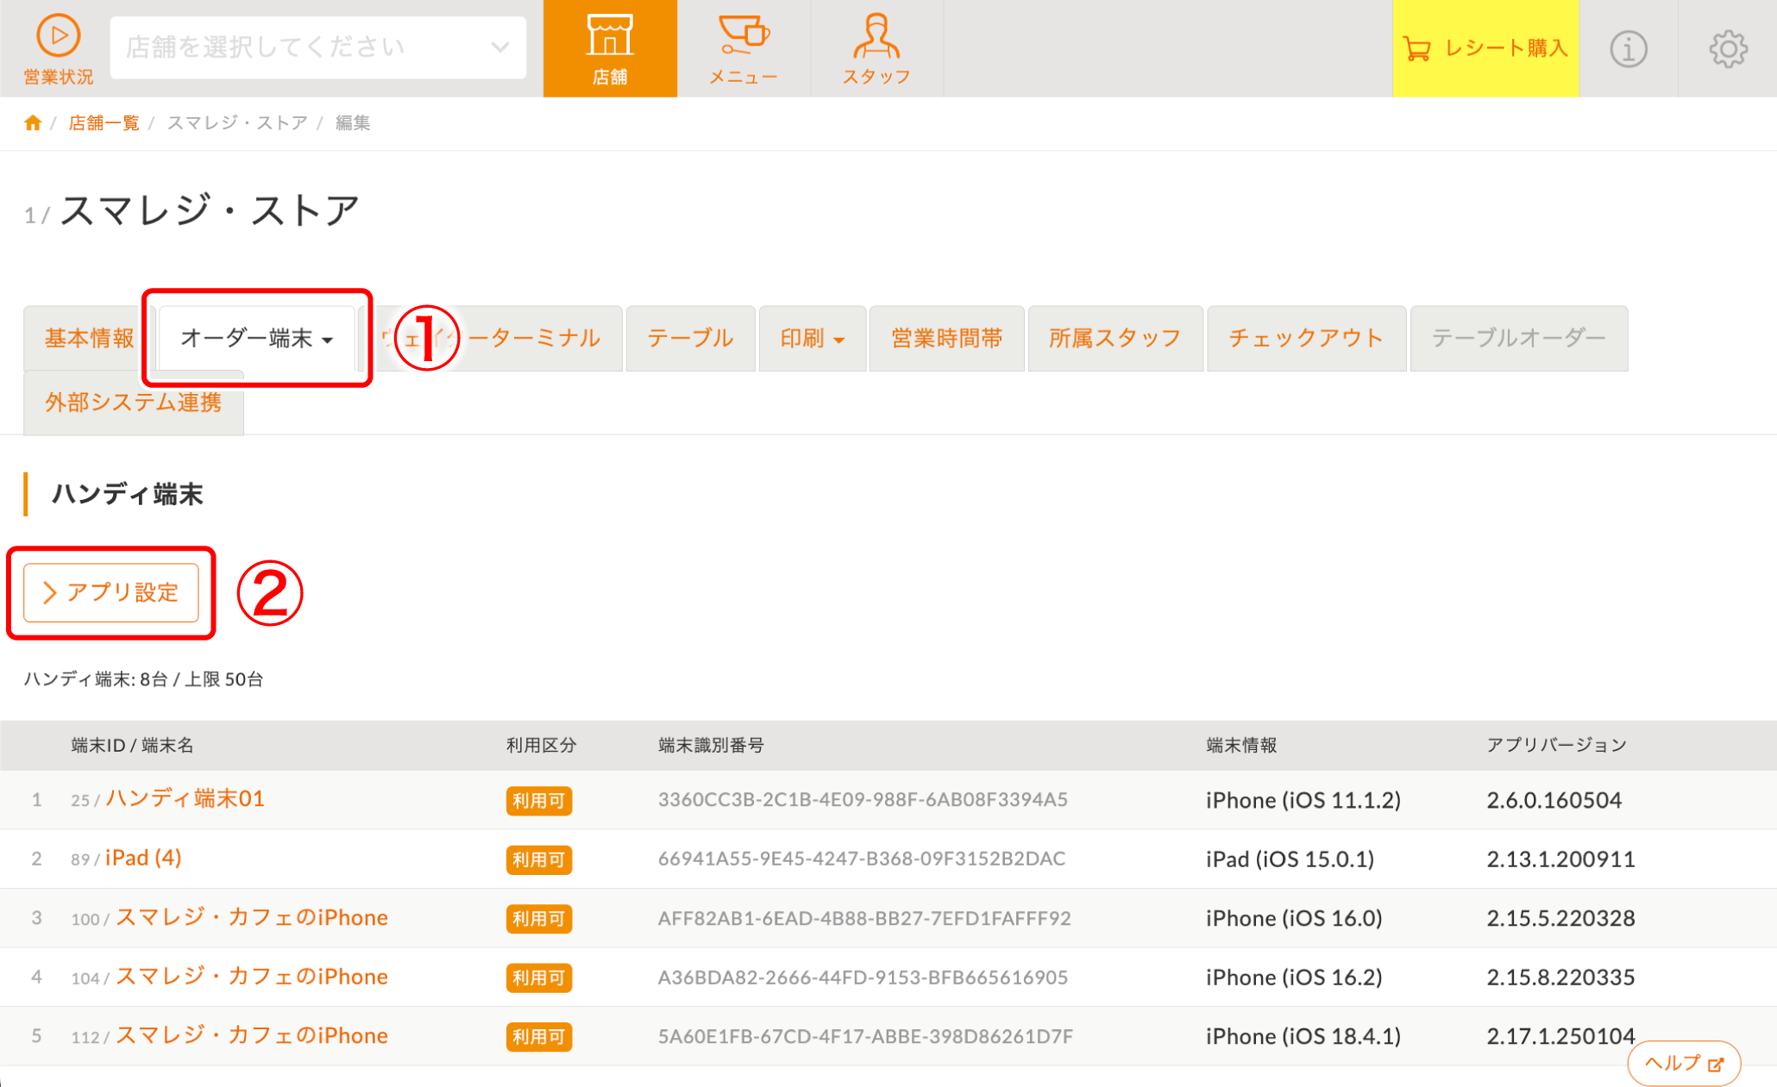Click the アプリ設定 button
Image resolution: width=1777 pixels, height=1087 pixels.
tap(111, 592)
